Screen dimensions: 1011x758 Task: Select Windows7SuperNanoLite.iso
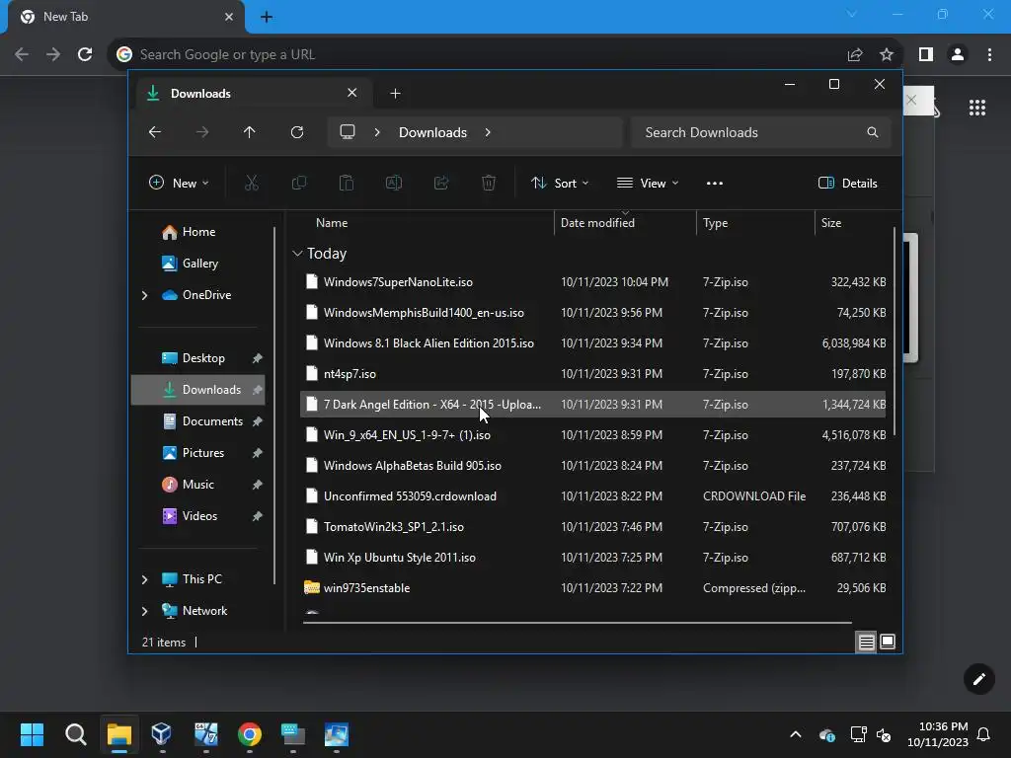pos(592,281)
